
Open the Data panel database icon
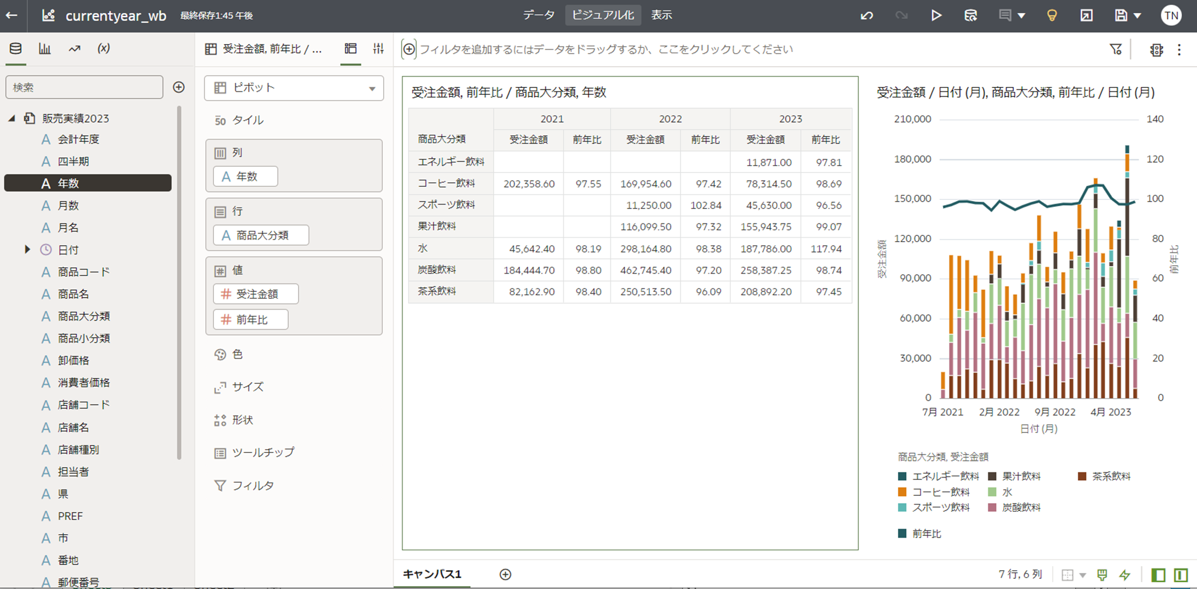(x=15, y=49)
